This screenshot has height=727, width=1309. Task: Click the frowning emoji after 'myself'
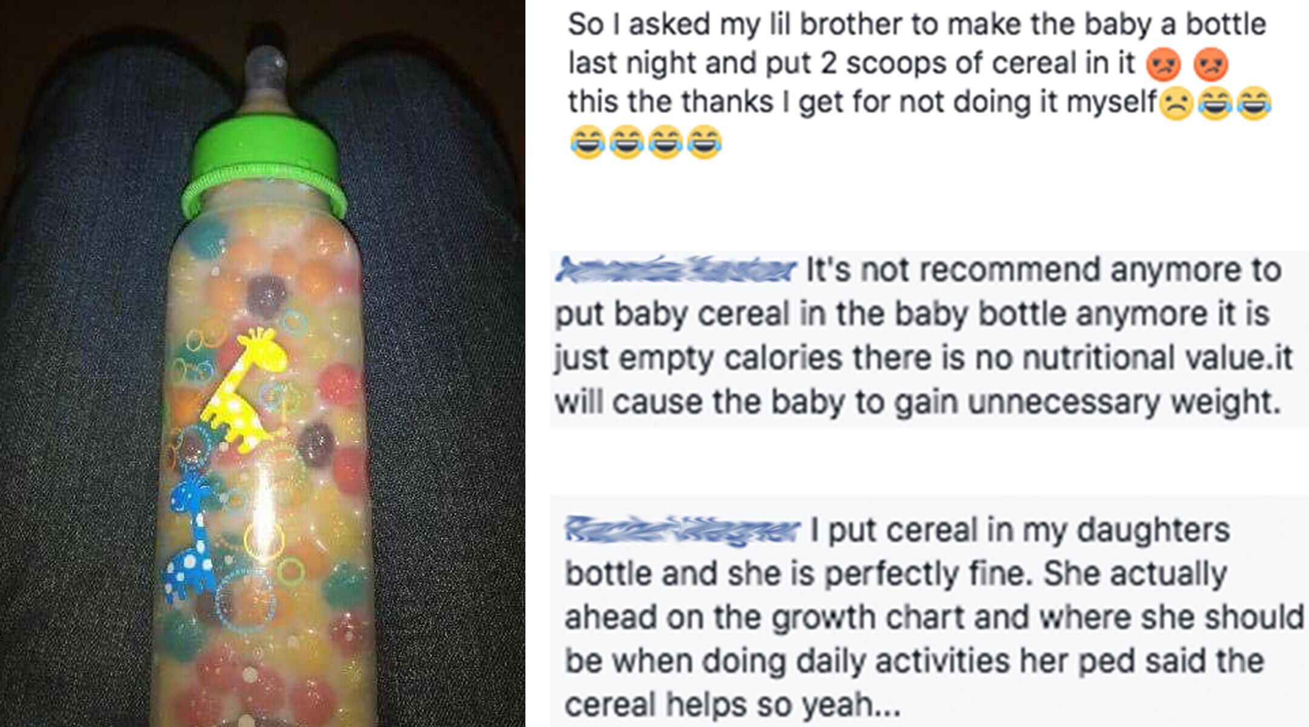(x=1176, y=103)
